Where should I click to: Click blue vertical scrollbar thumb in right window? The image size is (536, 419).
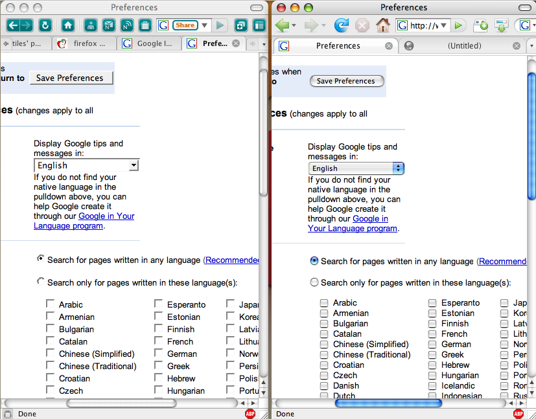tap(531, 136)
